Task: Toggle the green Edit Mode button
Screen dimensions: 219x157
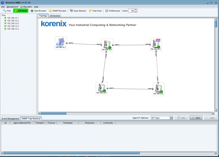Action: pos(21,11)
